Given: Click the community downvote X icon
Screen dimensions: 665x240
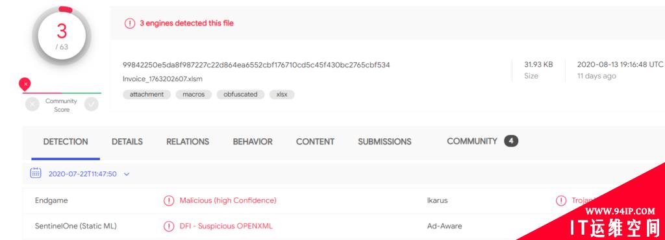Looking at the screenshot, I should (32, 104).
